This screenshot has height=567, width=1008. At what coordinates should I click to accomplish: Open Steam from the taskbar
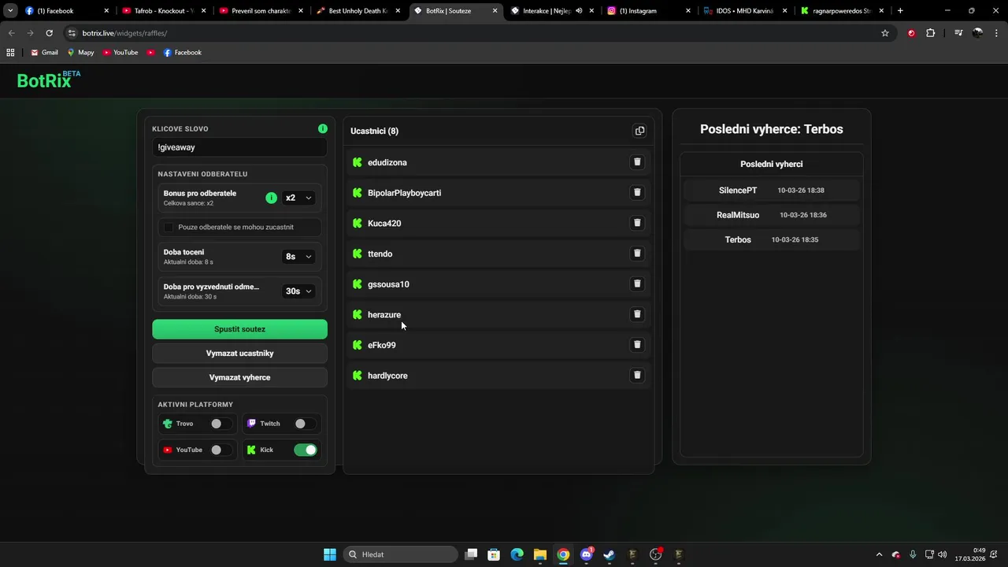click(x=609, y=554)
